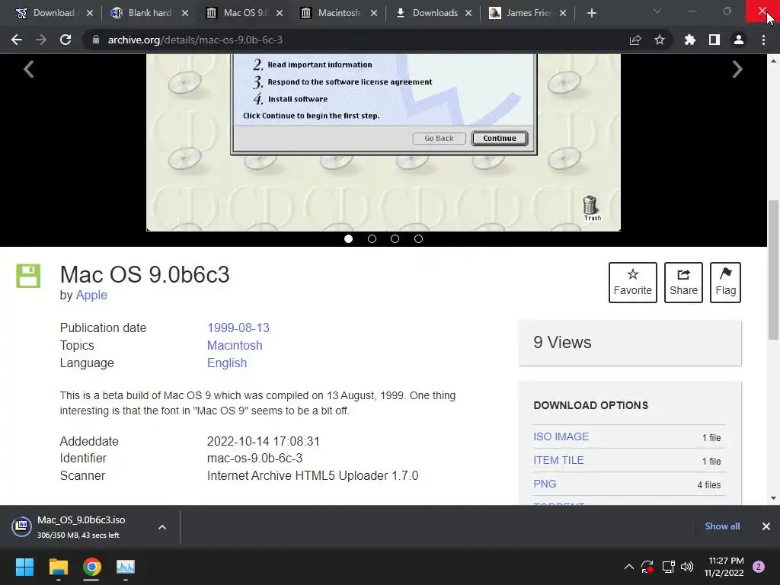Close the Blank hard tab
The height and width of the screenshot is (585, 780).
click(185, 13)
